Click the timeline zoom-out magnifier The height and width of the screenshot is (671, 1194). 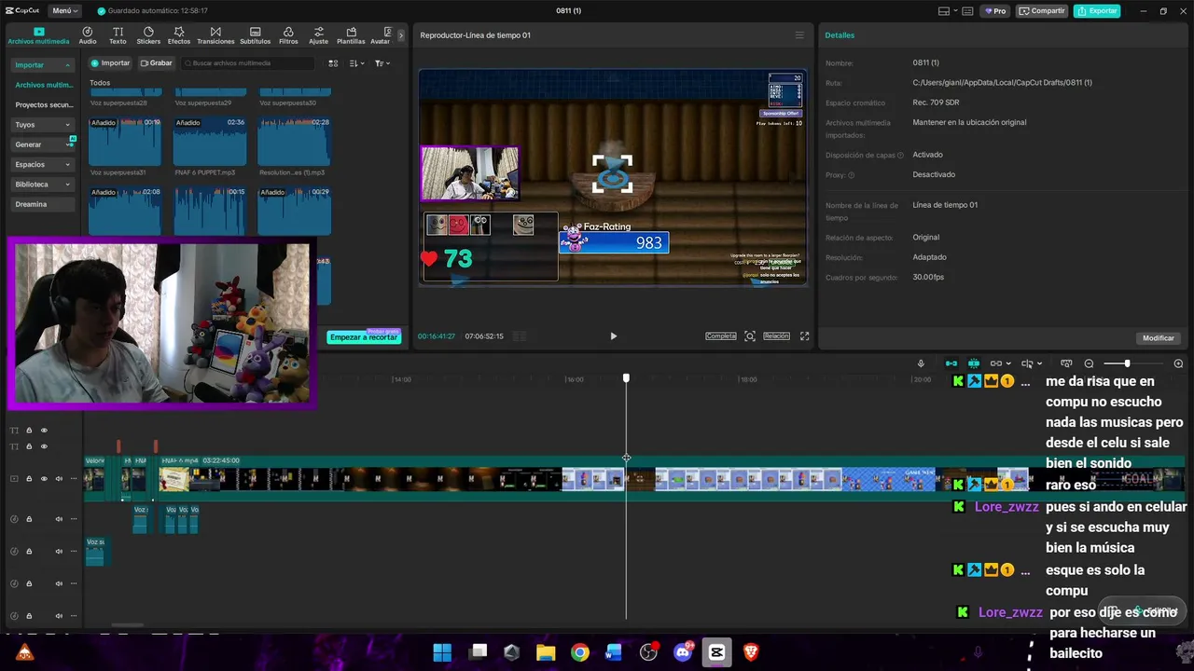click(1089, 363)
